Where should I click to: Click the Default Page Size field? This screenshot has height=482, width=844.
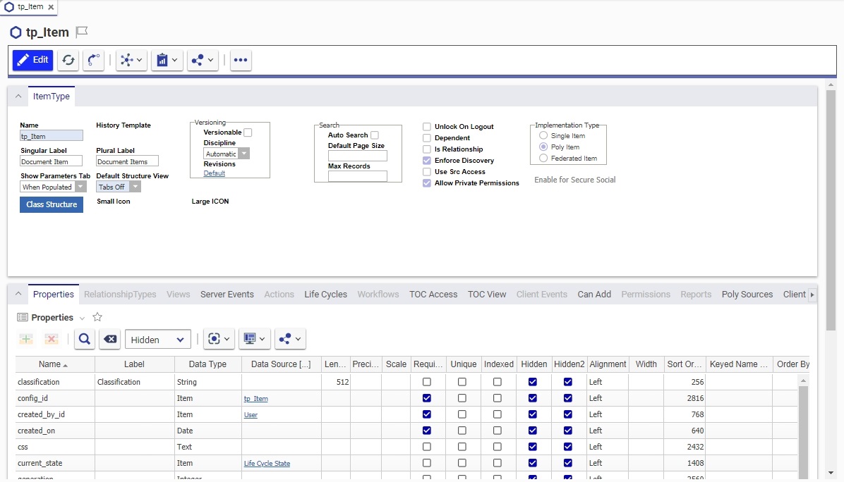coord(357,156)
